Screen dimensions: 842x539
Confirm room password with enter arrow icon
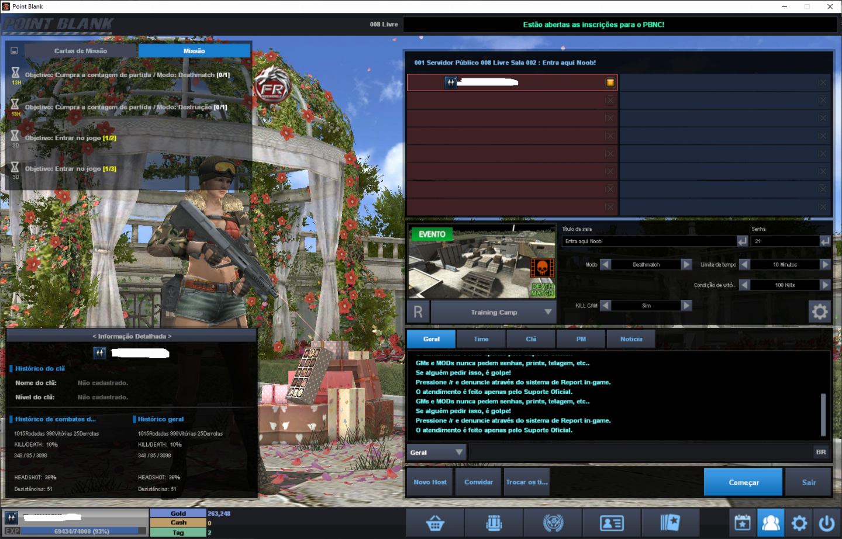tap(825, 241)
